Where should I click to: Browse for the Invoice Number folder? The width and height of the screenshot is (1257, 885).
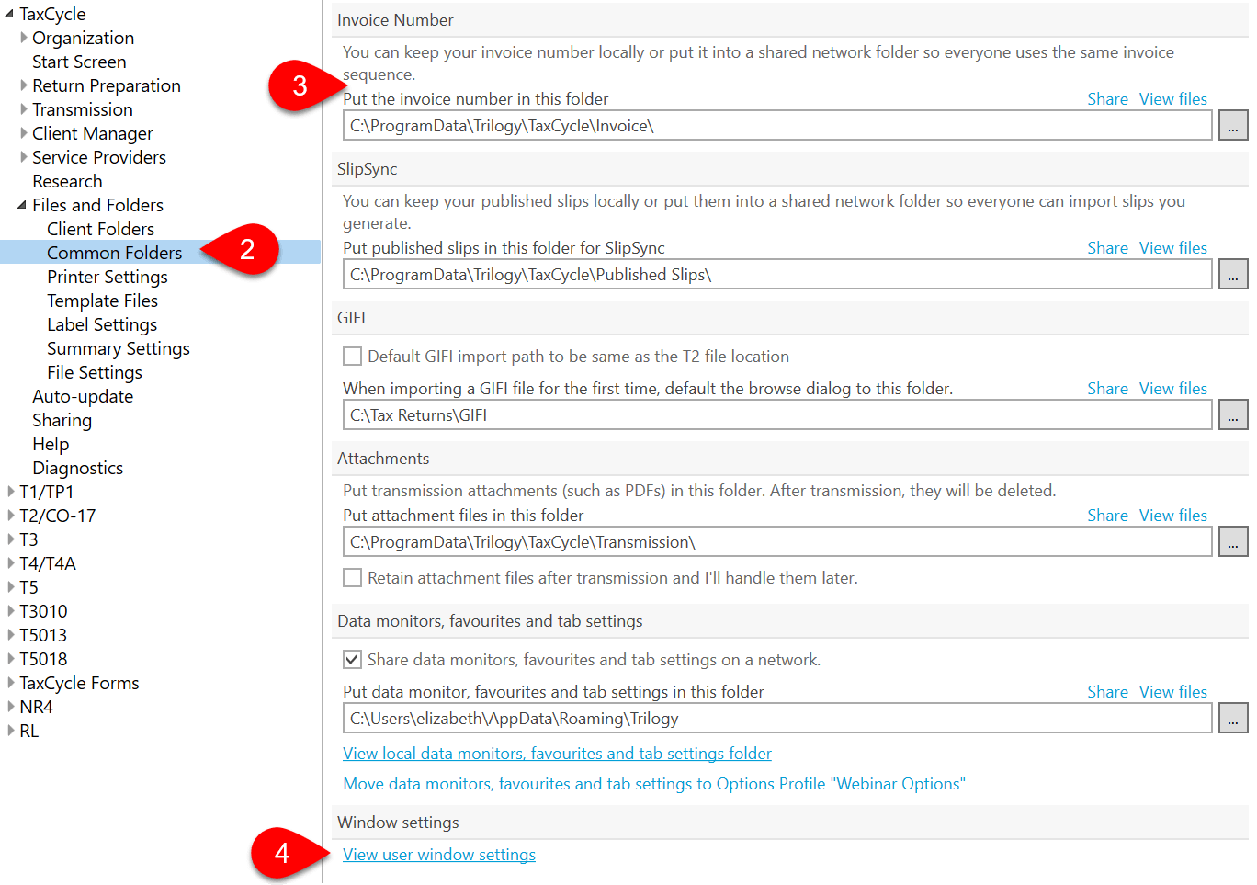click(x=1233, y=125)
